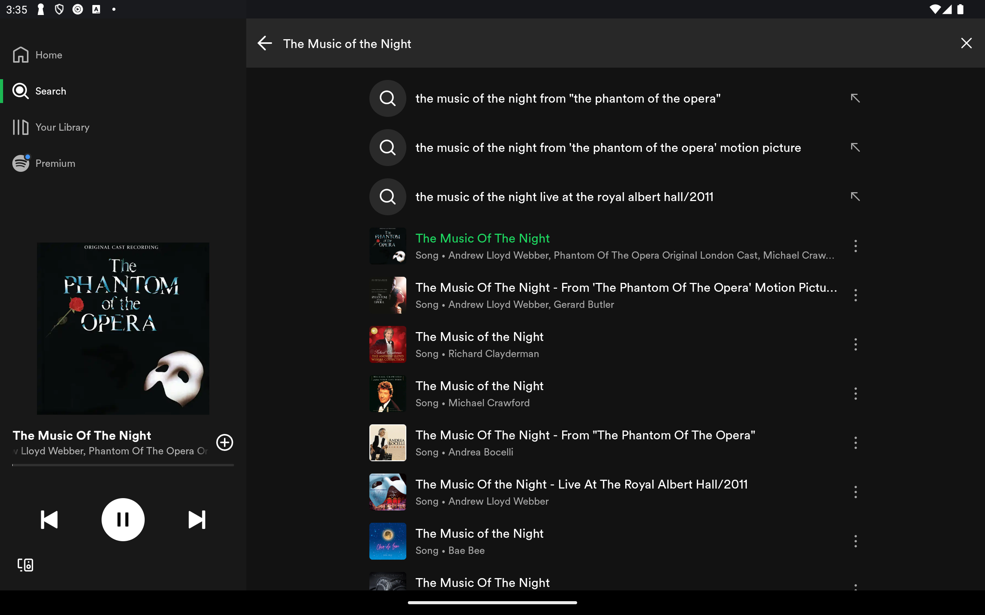This screenshot has height=615, width=985.
Task: Open more options for Michael Crawford track
Action: 855,394
